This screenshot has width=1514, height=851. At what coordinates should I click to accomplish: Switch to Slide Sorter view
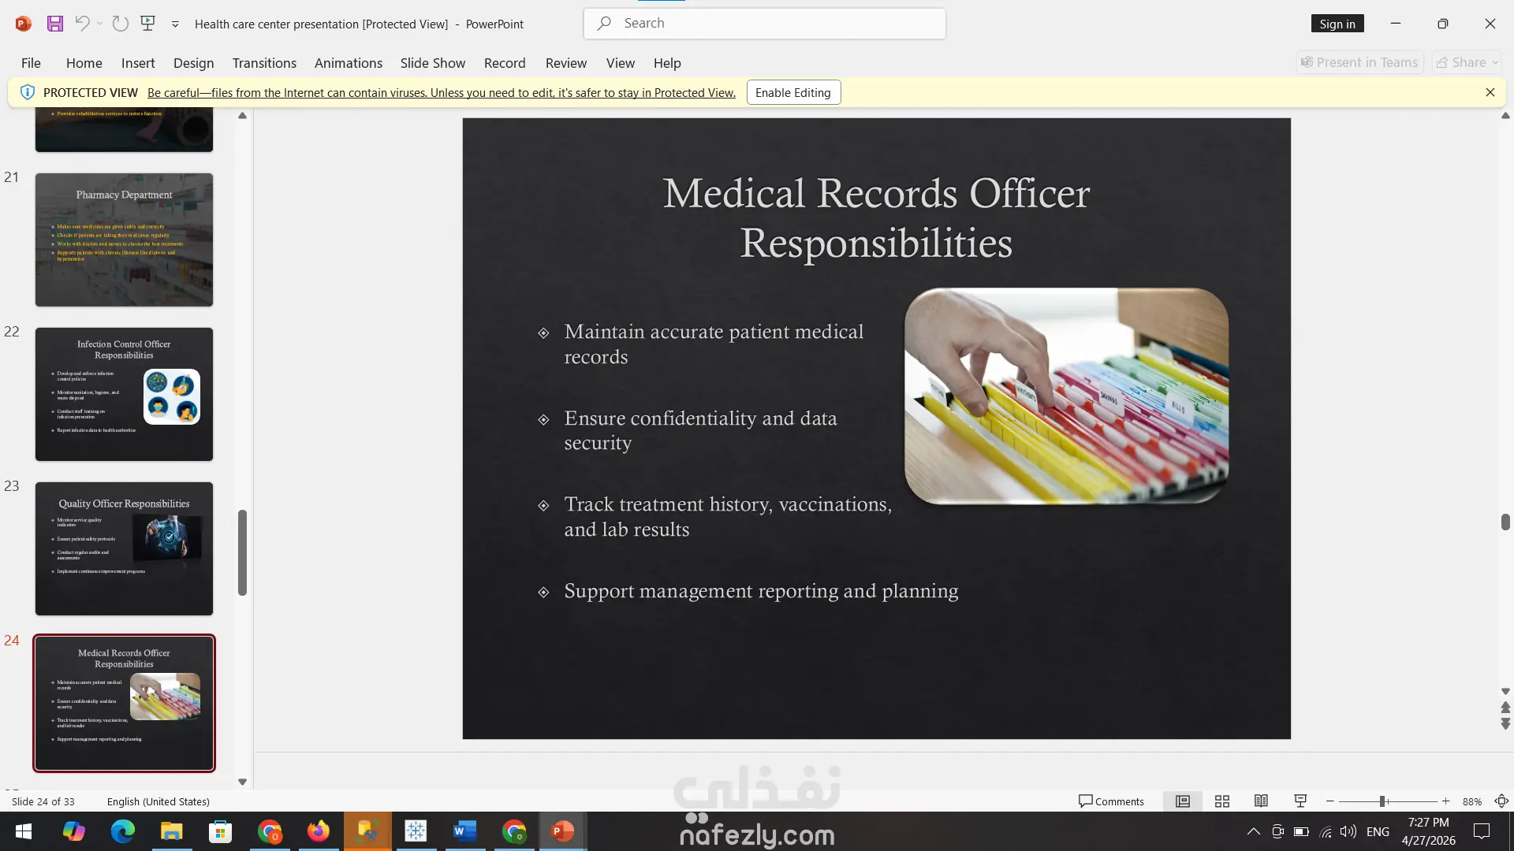1222,801
